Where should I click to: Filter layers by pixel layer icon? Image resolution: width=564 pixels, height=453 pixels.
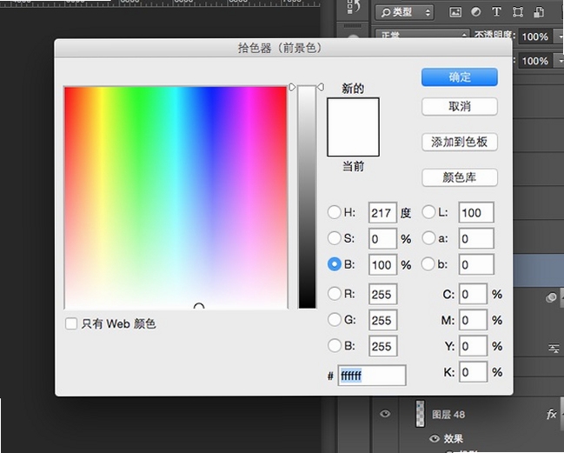(455, 12)
